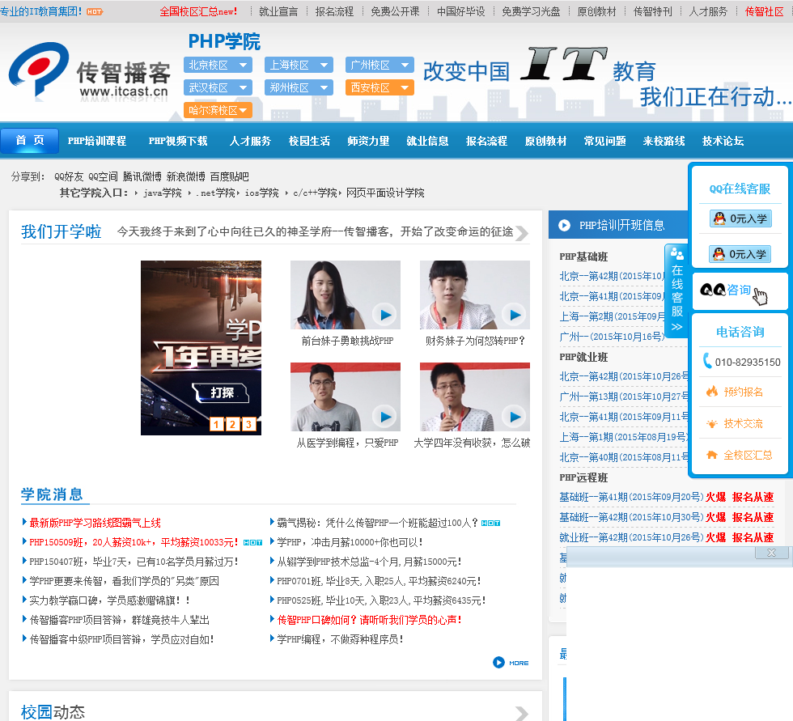Screen dimensions: 793x721
Task: Share to 新浪微博
Action: (185, 176)
